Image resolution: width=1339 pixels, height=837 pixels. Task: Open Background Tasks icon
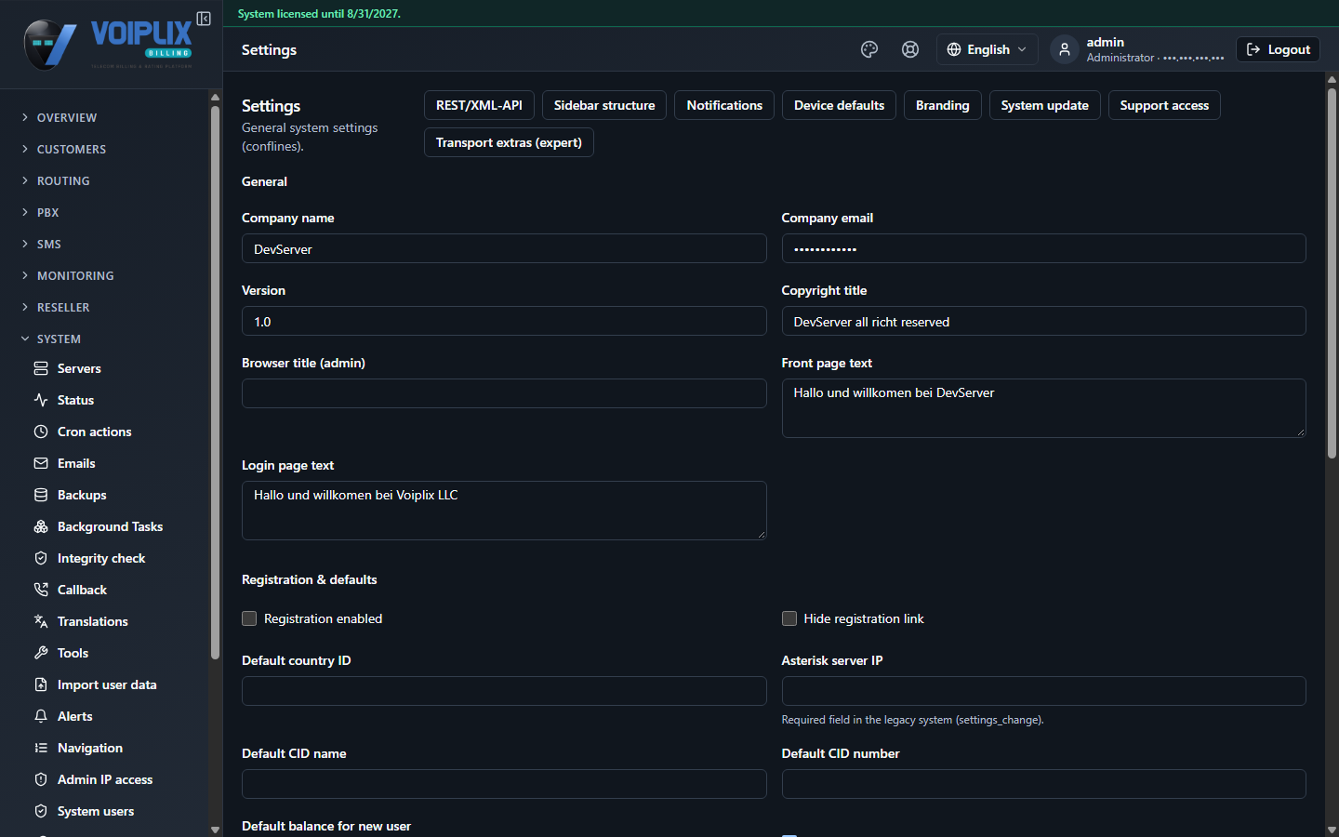(x=41, y=526)
